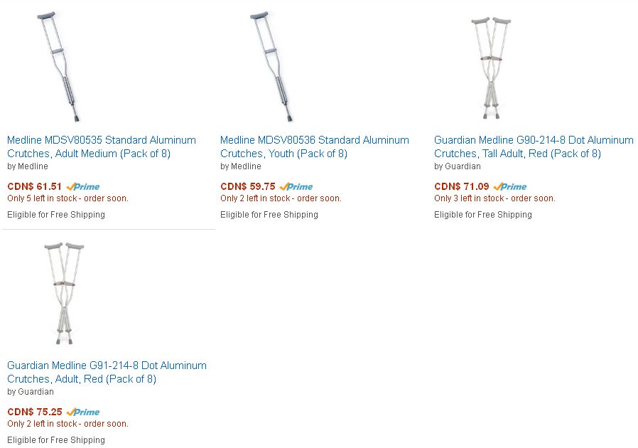The image size is (638, 448).
Task: Open Medline MDSV80536 Youth crutches link
Action: 315,146
